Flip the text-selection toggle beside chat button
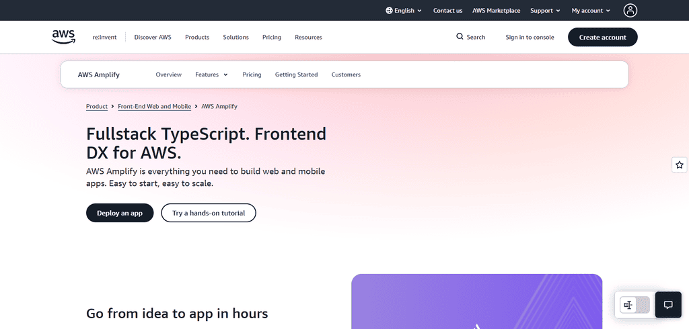Image resolution: width=689 pixels, height=329 pixels. tap(634, 305)
